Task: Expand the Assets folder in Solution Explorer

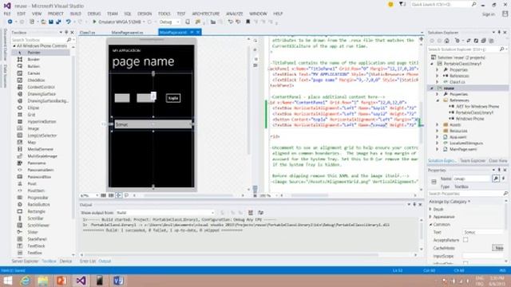Action: [x=438, y=124]
